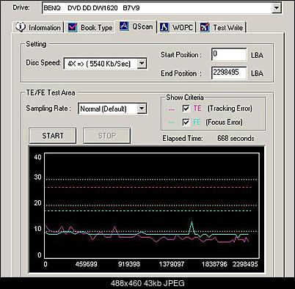Click the 'TE/FE Test Area' group title
This screenshot has height=289, width=295.
pyautogui.click(x=51, y=92)
